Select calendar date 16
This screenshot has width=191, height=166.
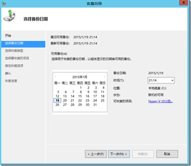coord(88,96)
